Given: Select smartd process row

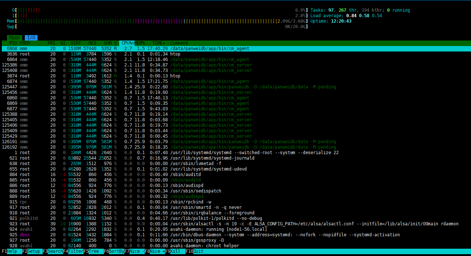Looking at the screenshot, I should point(235,207).
